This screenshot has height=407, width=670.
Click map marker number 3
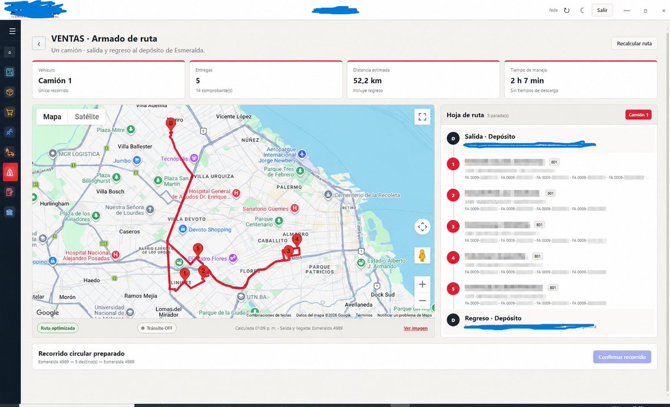pyautogui.click(x=288, y=251)
